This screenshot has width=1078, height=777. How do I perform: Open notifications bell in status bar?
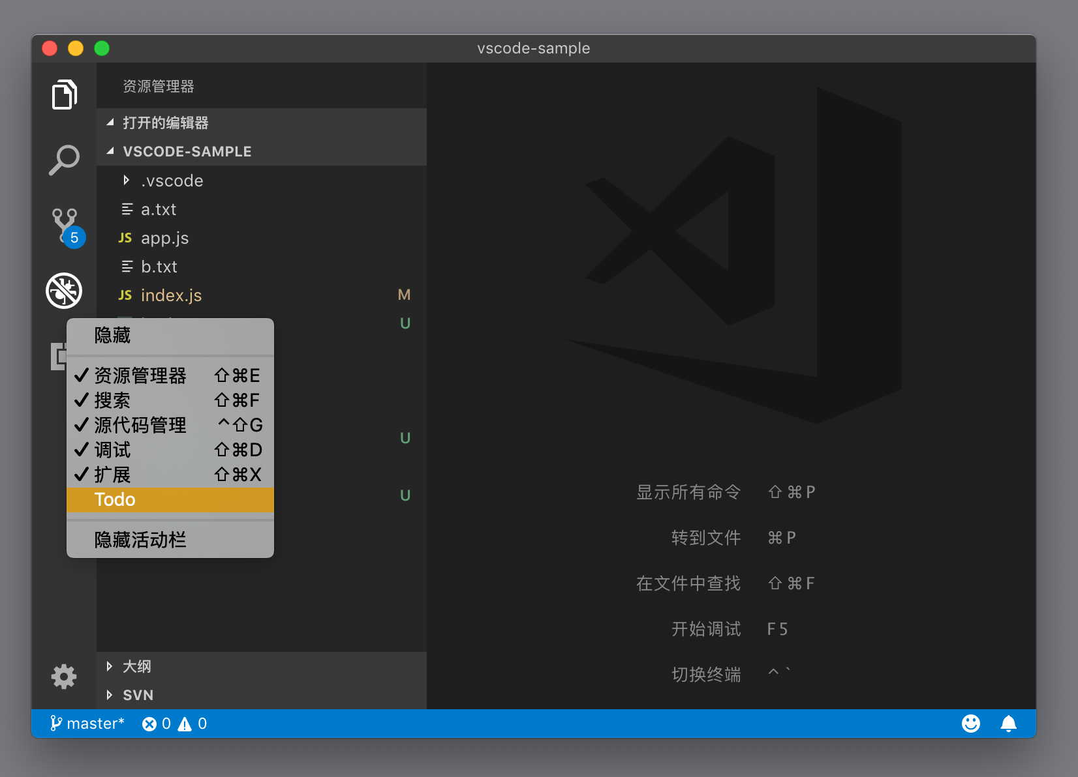[x=1009, y=724]
